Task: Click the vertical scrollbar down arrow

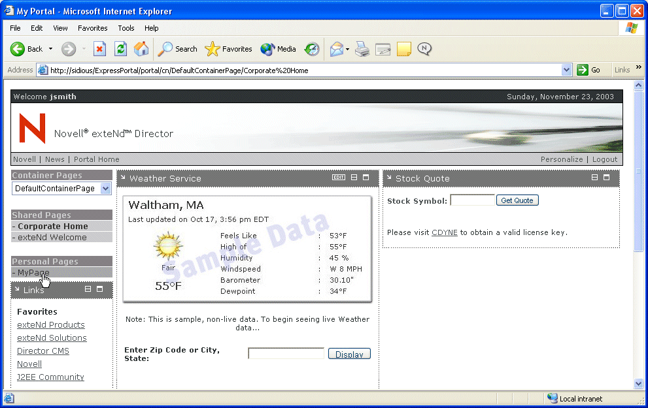Action: (x=638, y=384)
